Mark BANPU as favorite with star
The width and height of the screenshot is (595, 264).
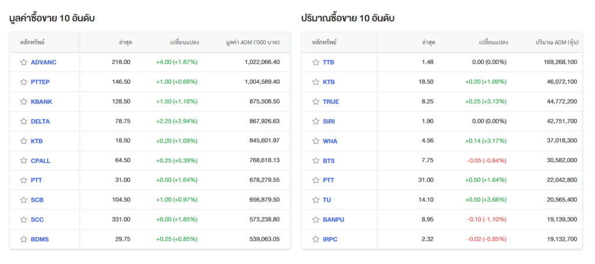[316, 220]
